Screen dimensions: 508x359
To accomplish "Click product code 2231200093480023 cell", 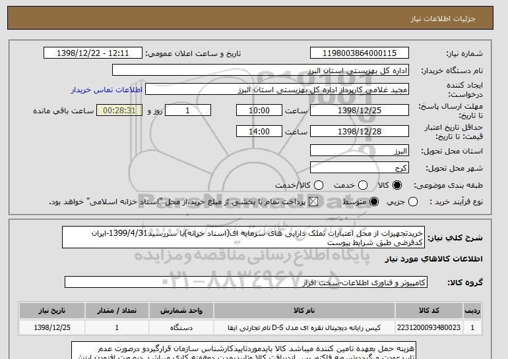I will [429, 327].
